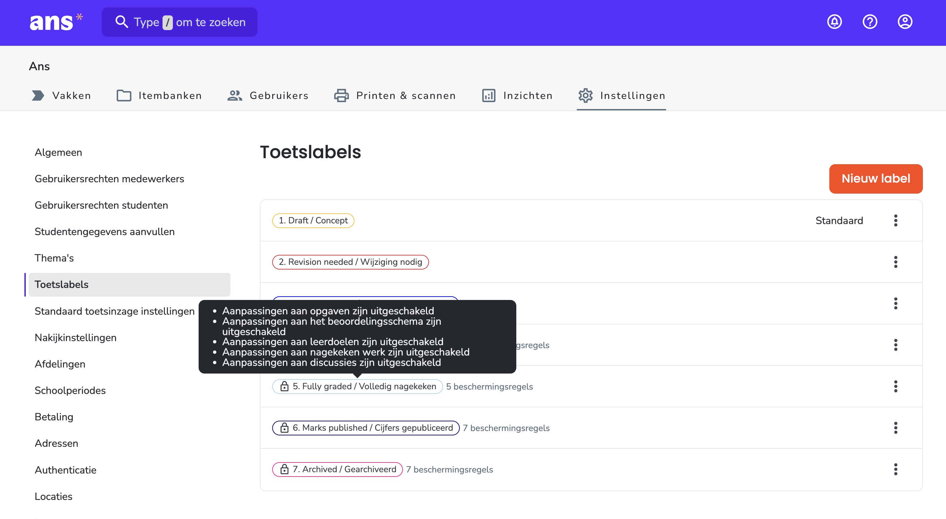
Task: Open Studentengegevens aanvullen in sidebar
Action: point(105,232)
